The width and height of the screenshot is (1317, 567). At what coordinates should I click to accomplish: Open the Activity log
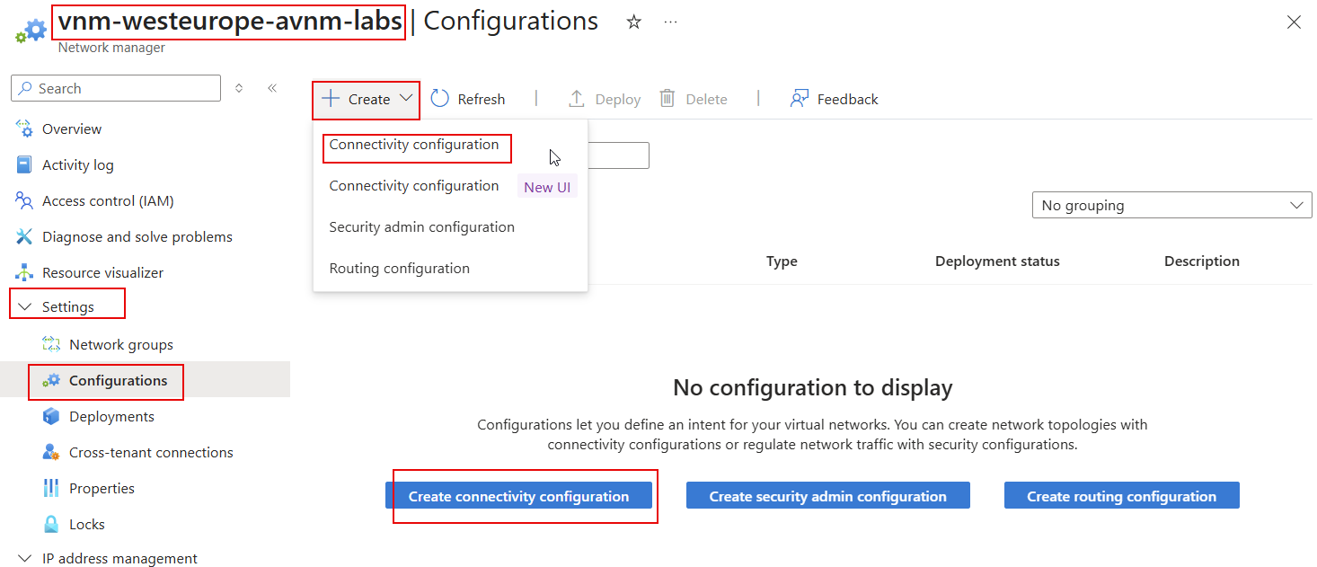pyautogui.click(x=75, y=164)
